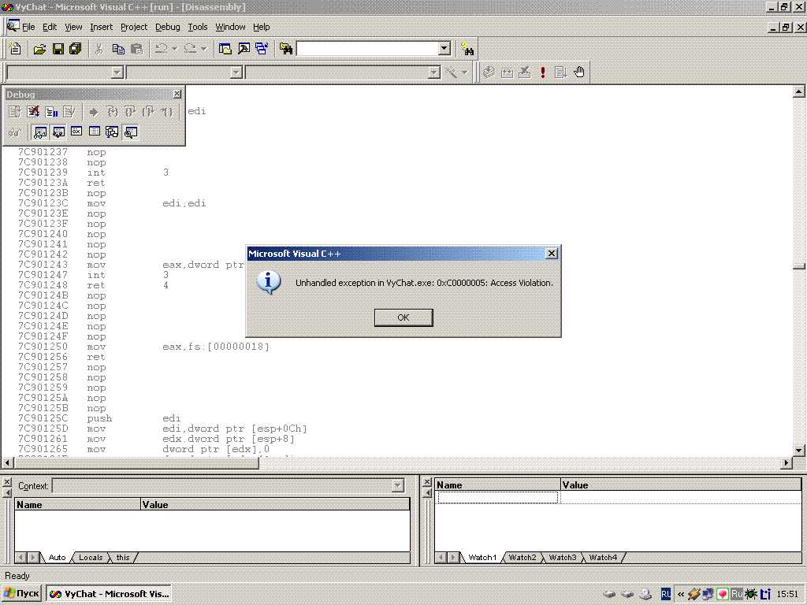Click Stop Debugging icon with red X
This screenshot has height=605, width=807.
33,112
